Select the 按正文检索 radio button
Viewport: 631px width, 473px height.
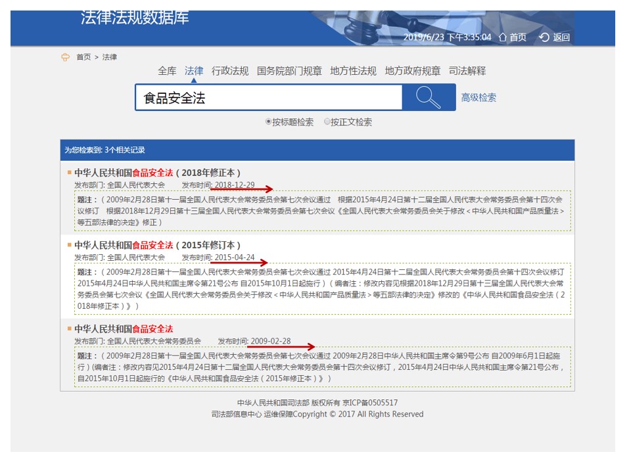(327, 122)
